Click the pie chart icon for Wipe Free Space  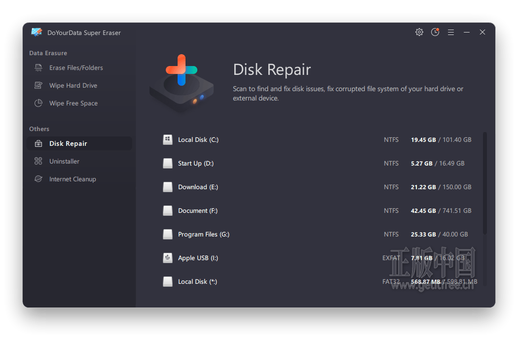pyautogui.click(x=38, y=103)
